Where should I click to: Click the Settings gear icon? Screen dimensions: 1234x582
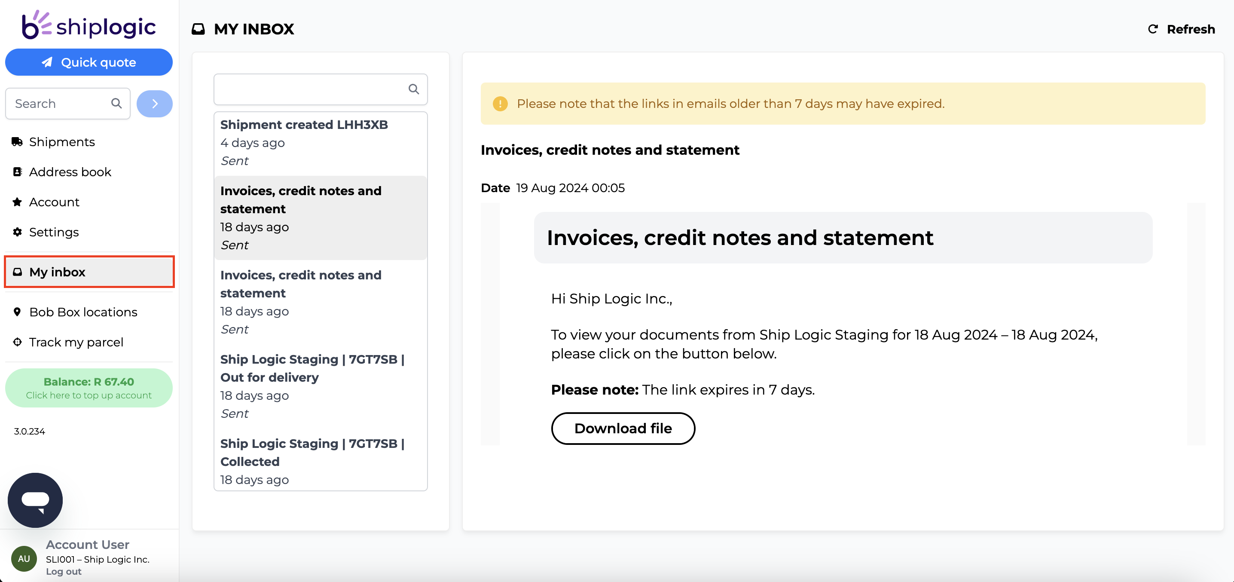pyautogui.click(x=17, y=232)
